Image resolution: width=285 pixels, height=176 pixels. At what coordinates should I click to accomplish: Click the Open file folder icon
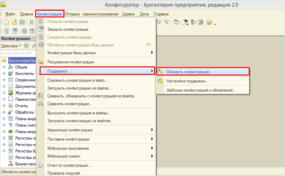click(x=14, y=22)
